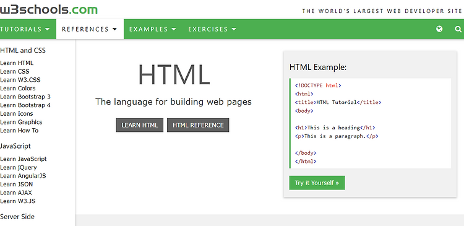Expand the Examples dropdown menu
The height and width of the screenshot is (226, 464).
point(153,29)
